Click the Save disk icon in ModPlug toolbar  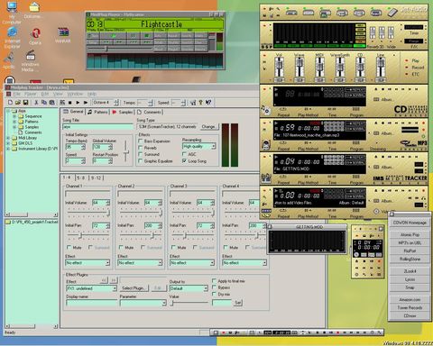click(x=25, y=103)
